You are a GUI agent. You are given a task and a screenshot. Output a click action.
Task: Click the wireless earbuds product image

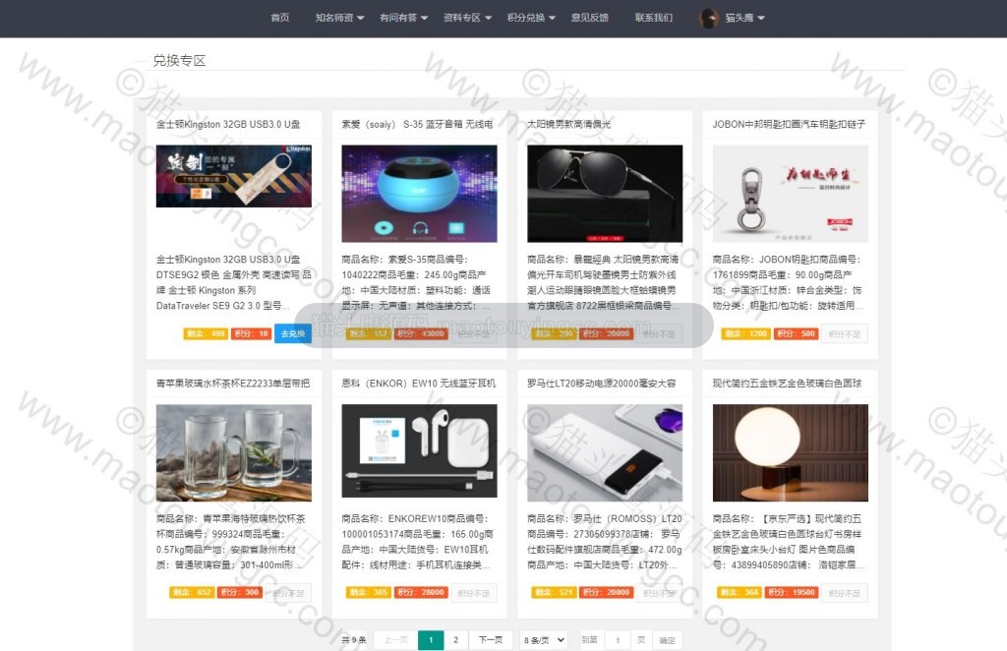point(419,450)
